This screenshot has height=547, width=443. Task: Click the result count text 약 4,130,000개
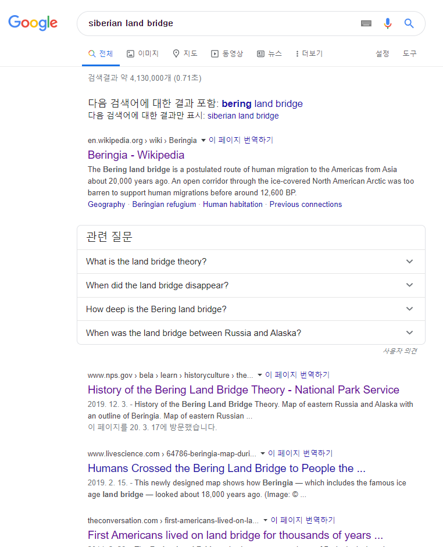click(x=146, y=78)
